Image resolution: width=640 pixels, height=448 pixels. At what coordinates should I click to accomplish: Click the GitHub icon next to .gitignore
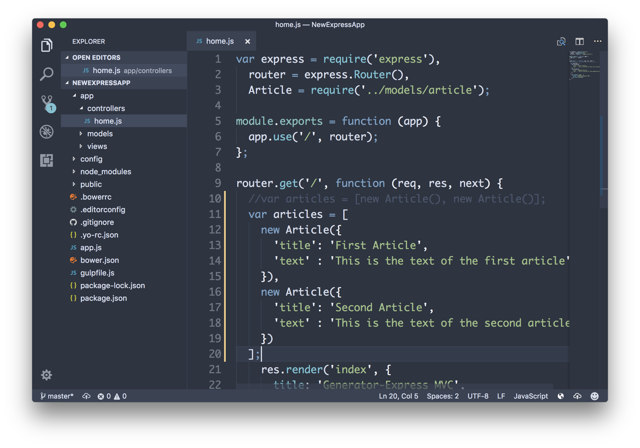(x=73, y=222)
